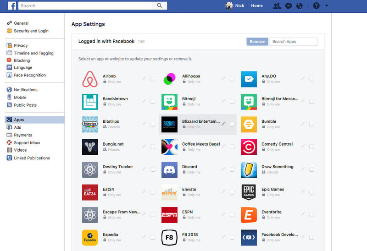
Task: Open Face Recognition settings
Action: [x=30, y=75]
